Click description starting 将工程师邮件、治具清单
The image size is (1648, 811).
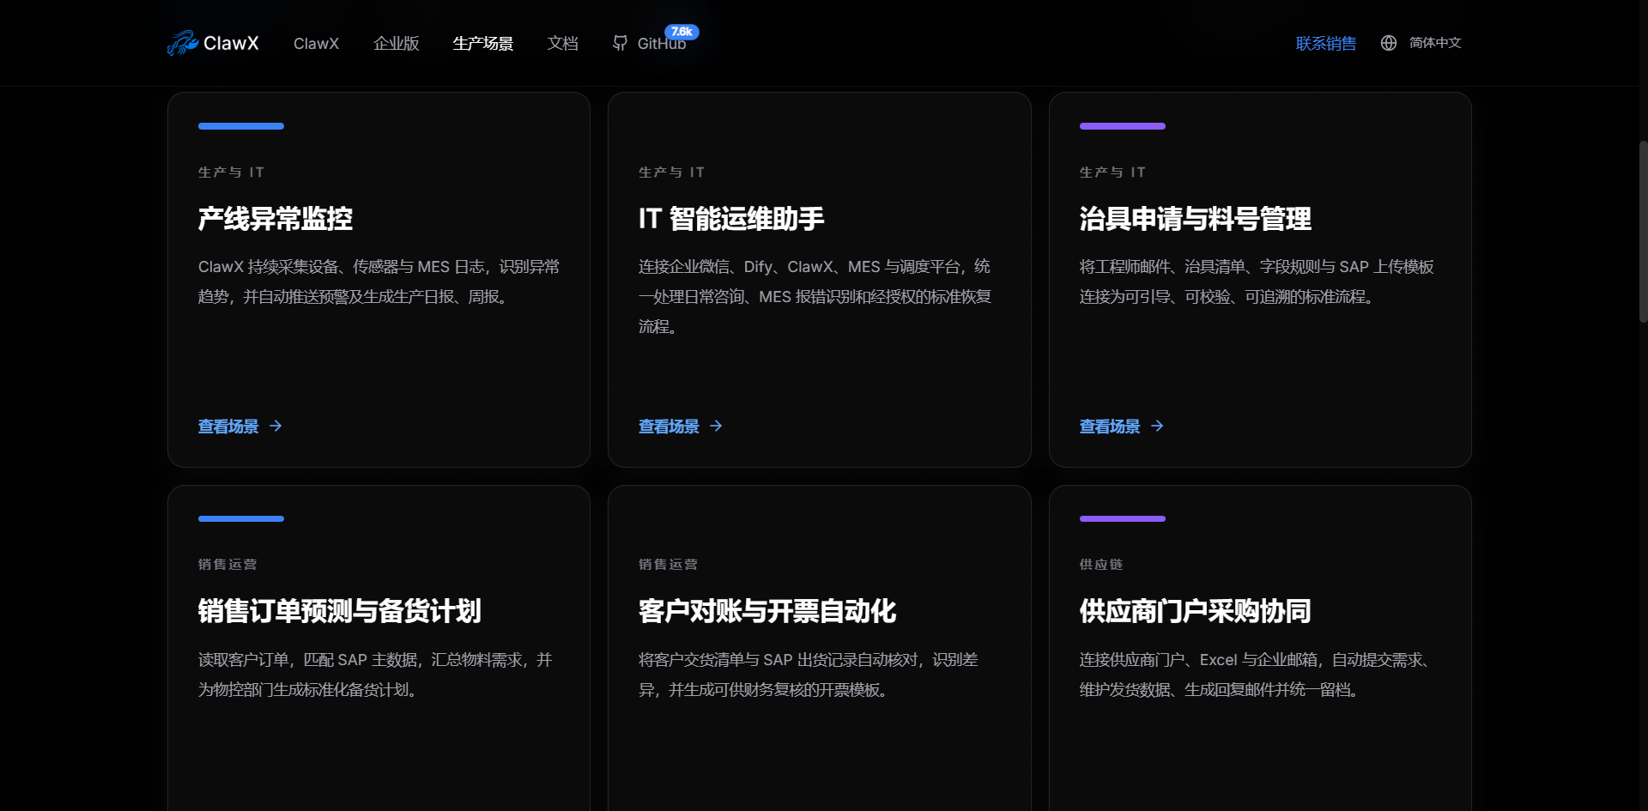(1257, 281)
